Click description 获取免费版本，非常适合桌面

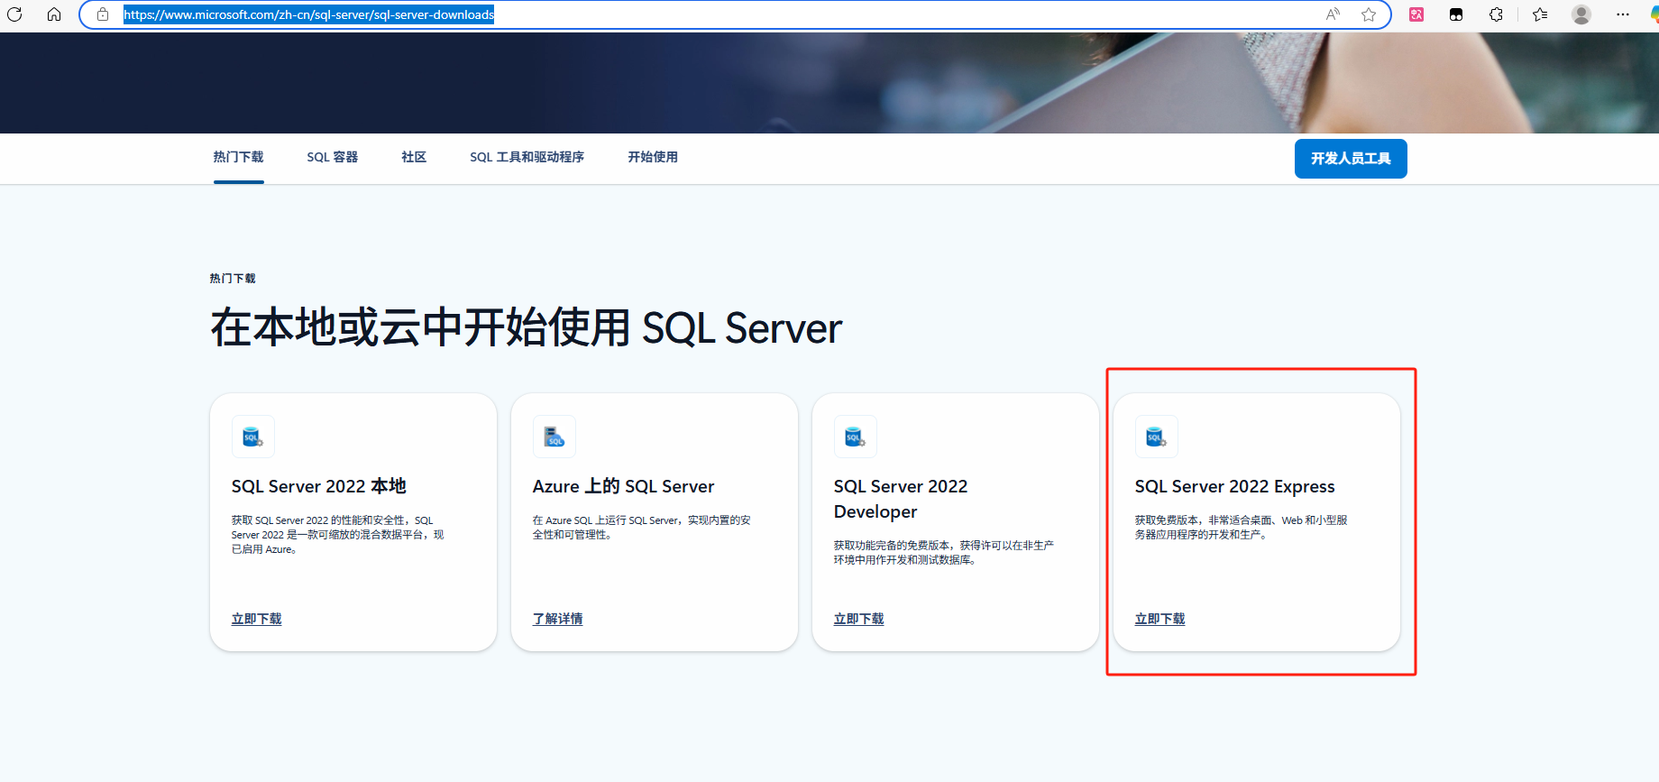coord(1242,528)
